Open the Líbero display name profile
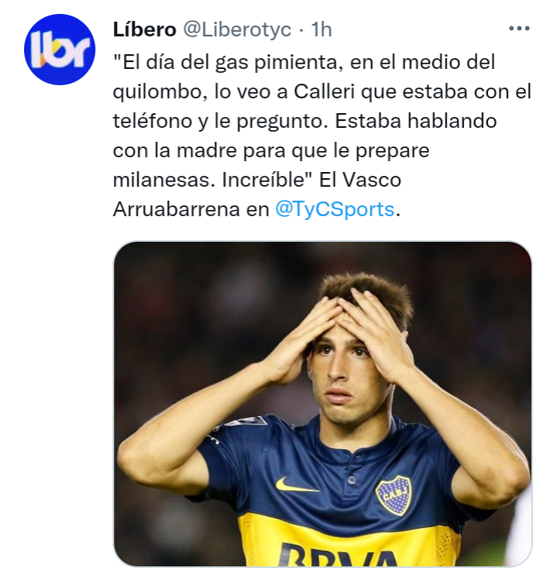 click(145, 29)
